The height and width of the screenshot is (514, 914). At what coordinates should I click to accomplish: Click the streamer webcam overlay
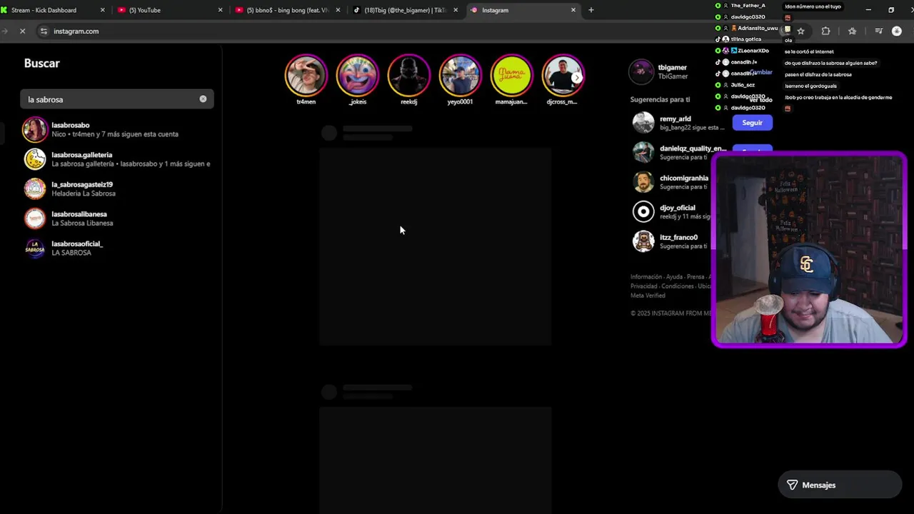coord(809,250)
